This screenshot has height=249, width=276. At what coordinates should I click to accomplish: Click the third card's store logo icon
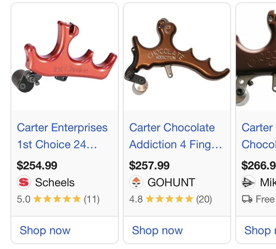coord(248,182)
